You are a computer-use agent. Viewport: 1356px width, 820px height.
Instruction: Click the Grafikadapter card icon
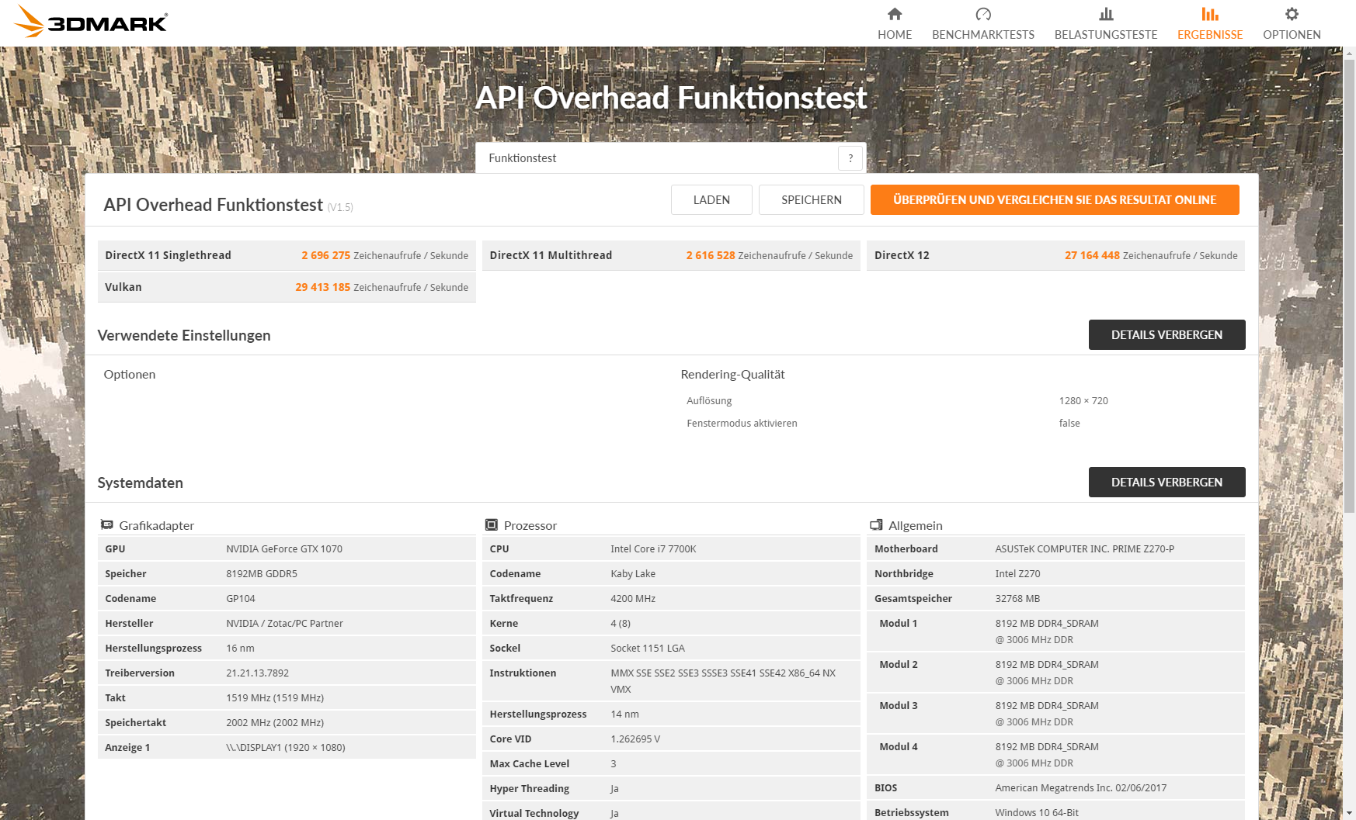point(107,525)
